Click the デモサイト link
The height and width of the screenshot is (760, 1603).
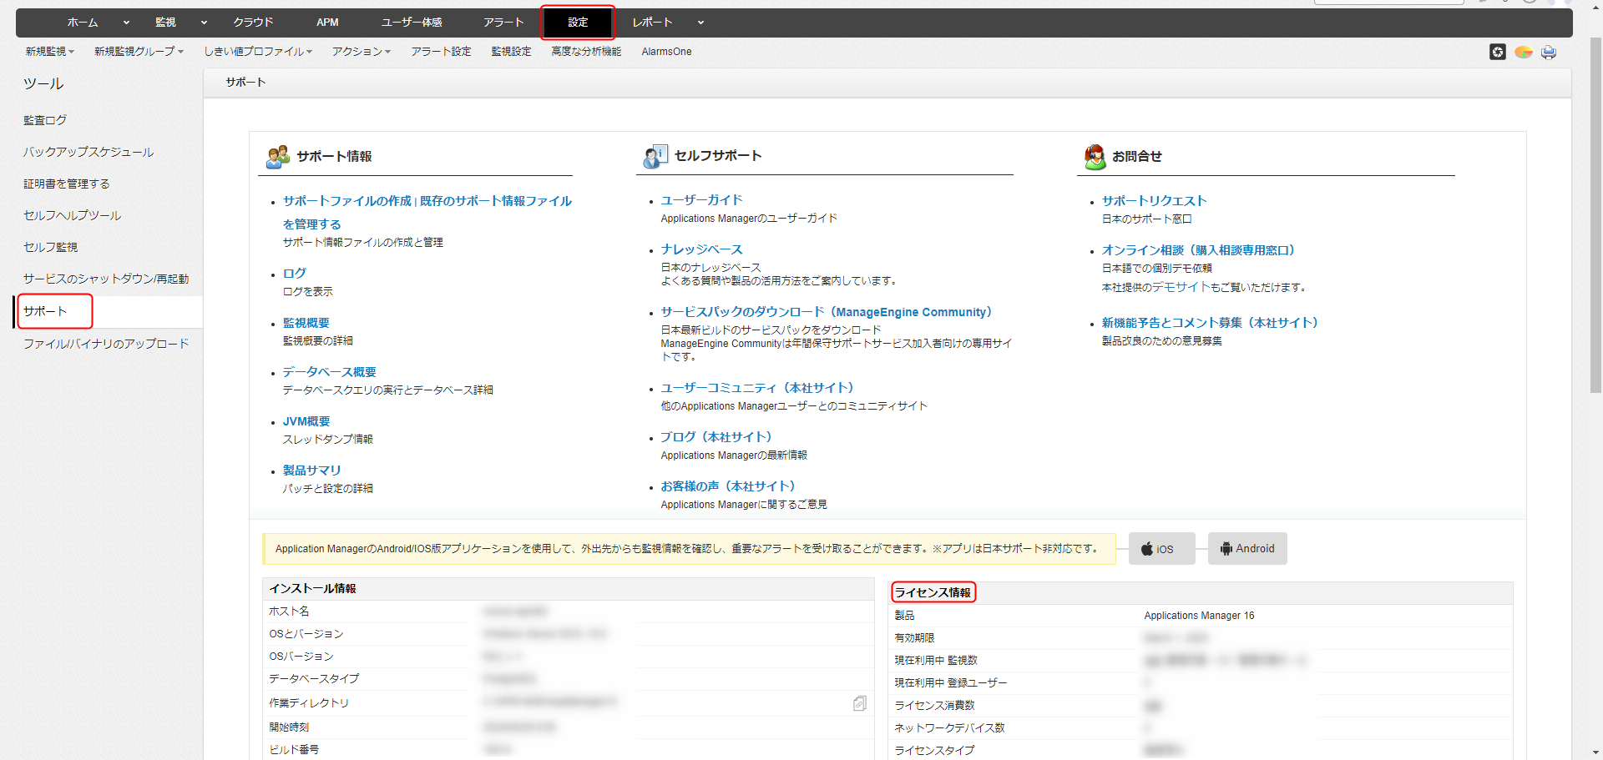click(x=1181, y=287)
